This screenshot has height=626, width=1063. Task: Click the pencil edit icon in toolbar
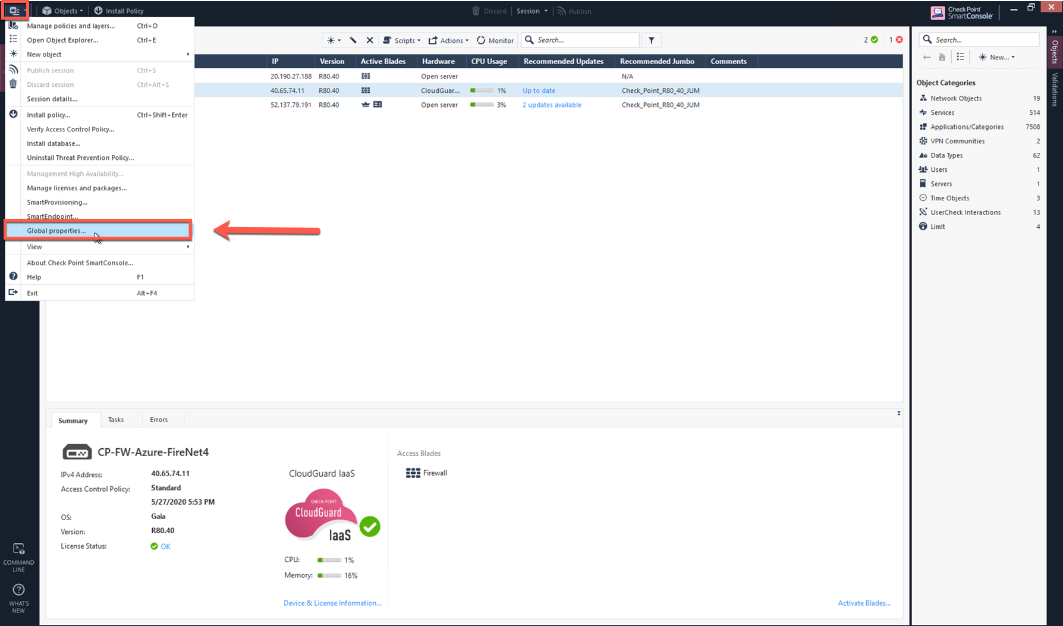click(x=353, y=40)
